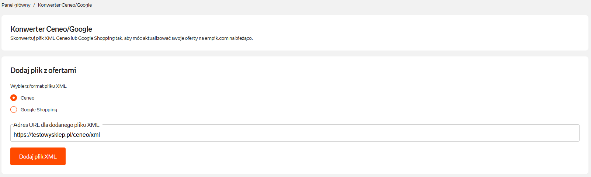The image size is (591, 177).
Task: Select the Google Shopping radio button
Action: coord(14,110)
